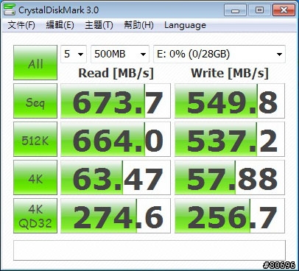
Task: Open the 幫助(H) menu
Action: click(x=138, y=25)
